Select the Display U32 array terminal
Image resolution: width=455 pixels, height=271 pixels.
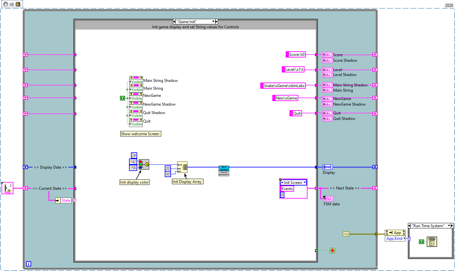coord(328,167)
